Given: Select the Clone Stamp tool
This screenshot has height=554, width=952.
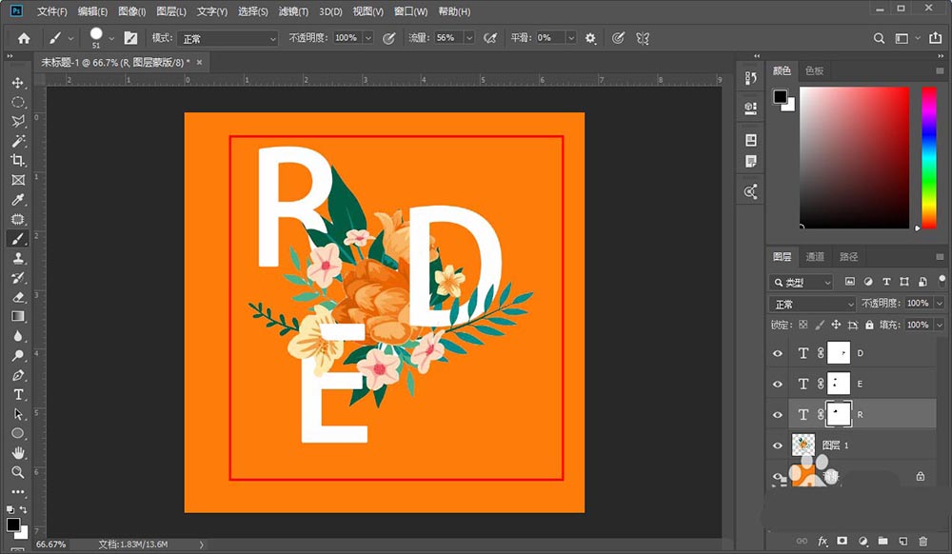Looking at the screenshot, I should (17, 258).
